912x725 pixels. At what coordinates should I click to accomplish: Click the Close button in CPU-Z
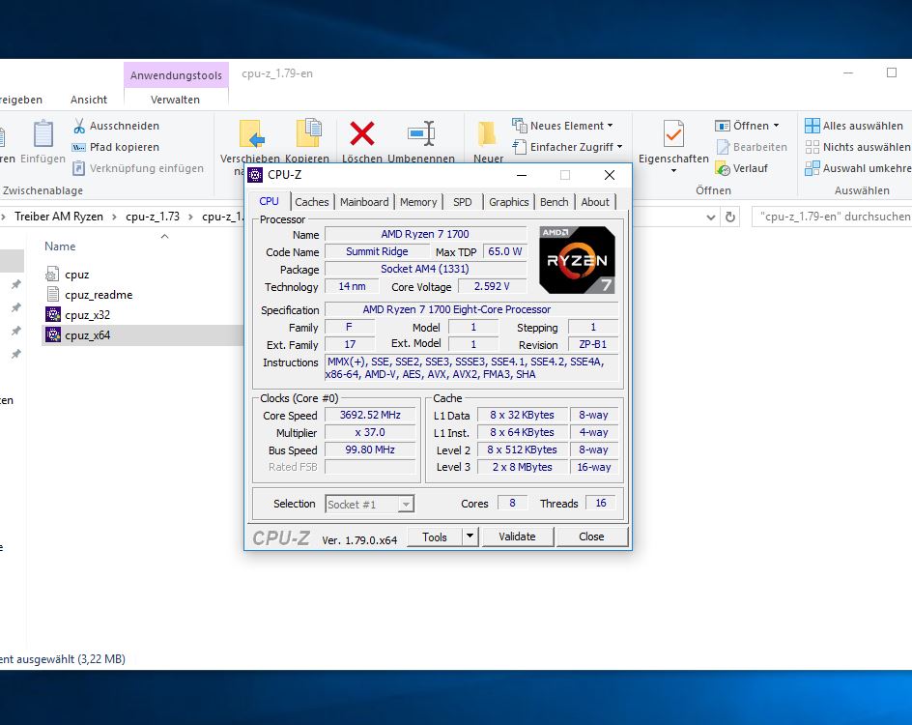click(591, 536)
